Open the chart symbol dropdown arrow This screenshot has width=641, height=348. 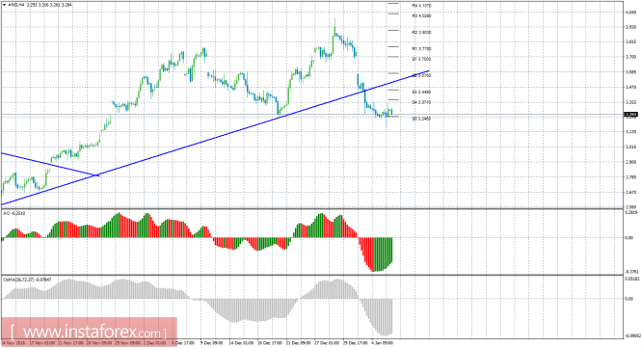tap(4, 5)
